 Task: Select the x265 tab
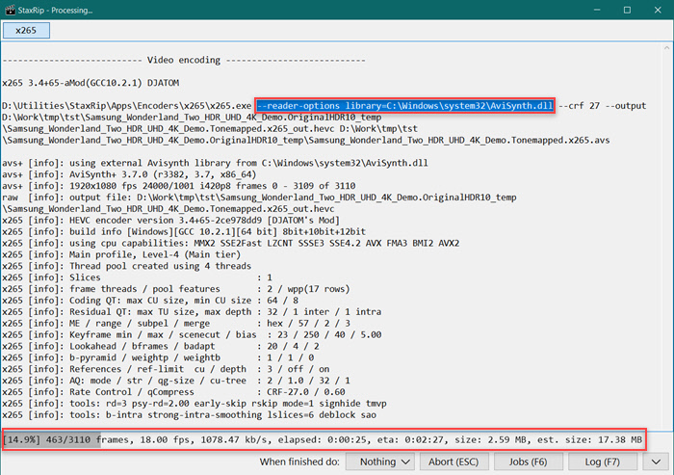26,30
